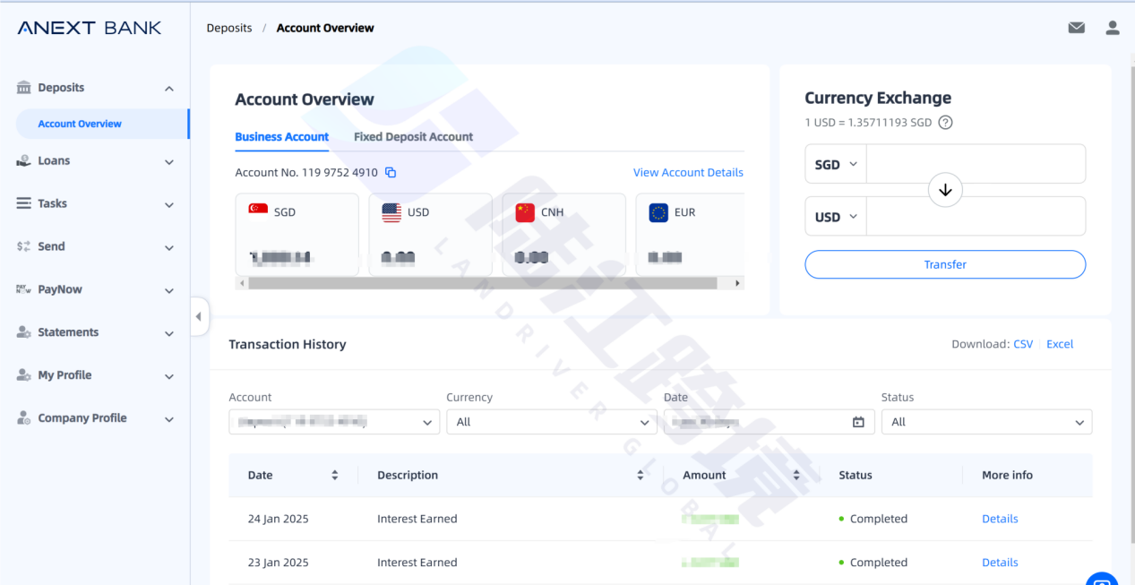This screenshot has width=1135, height=585.
Task: Collapse the sidebar with the arrow handle
Action: [199, 316]
